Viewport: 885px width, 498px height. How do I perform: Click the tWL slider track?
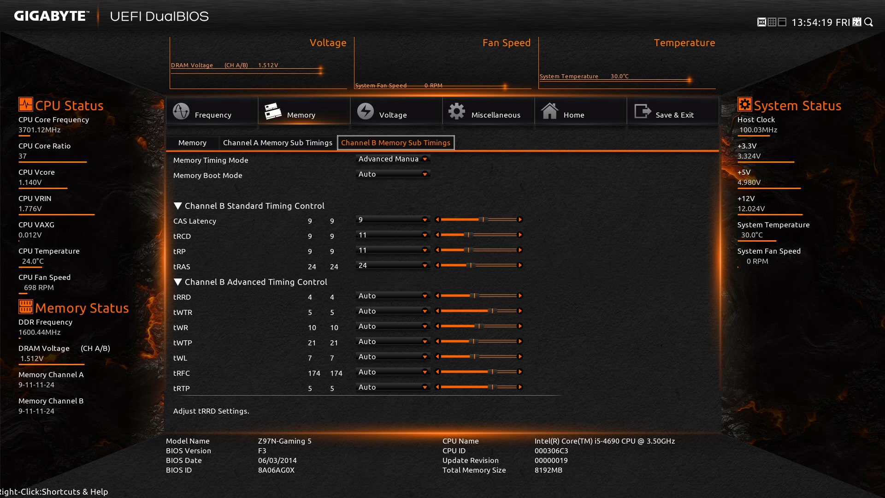tap(478, 356)
